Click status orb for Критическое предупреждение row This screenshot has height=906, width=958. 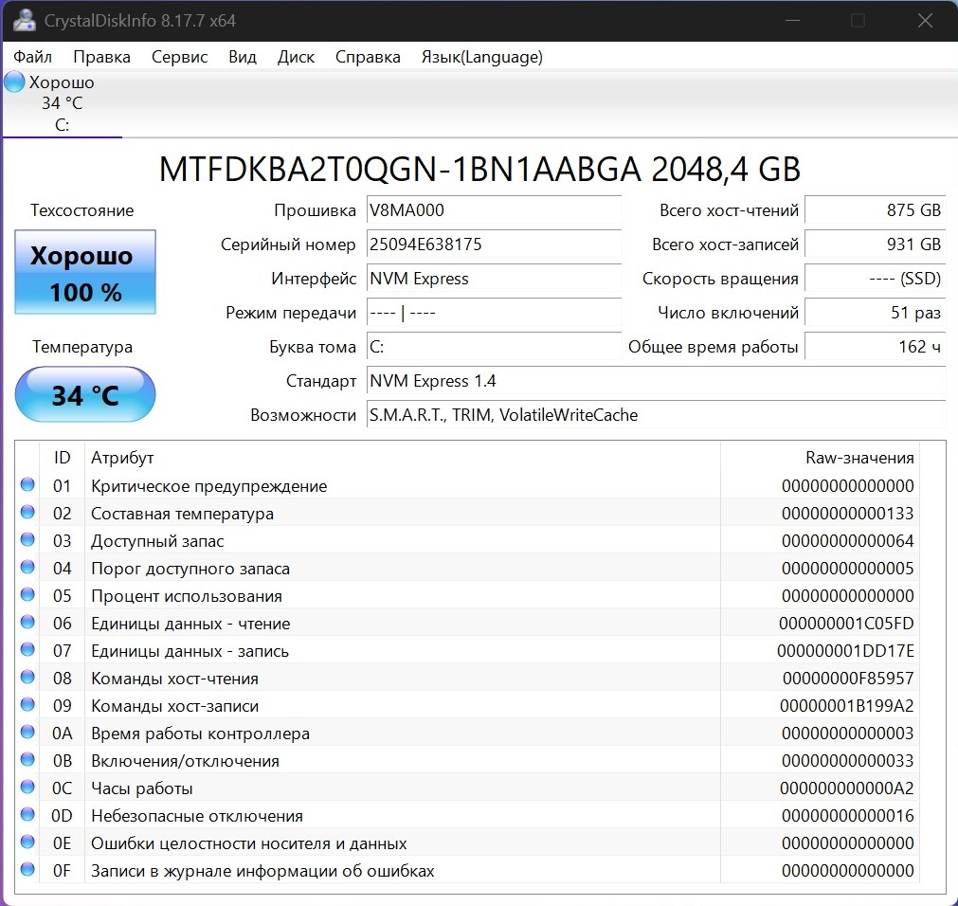(x=27, y=485)
